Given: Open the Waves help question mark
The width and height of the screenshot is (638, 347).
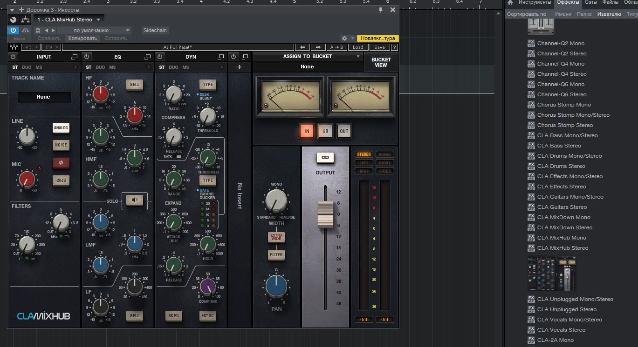Looking at the screenshot, I should pos(394,47).
